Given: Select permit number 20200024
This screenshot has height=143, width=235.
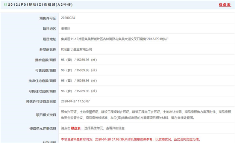Looking at the screenshot, I should coord(68,18).
